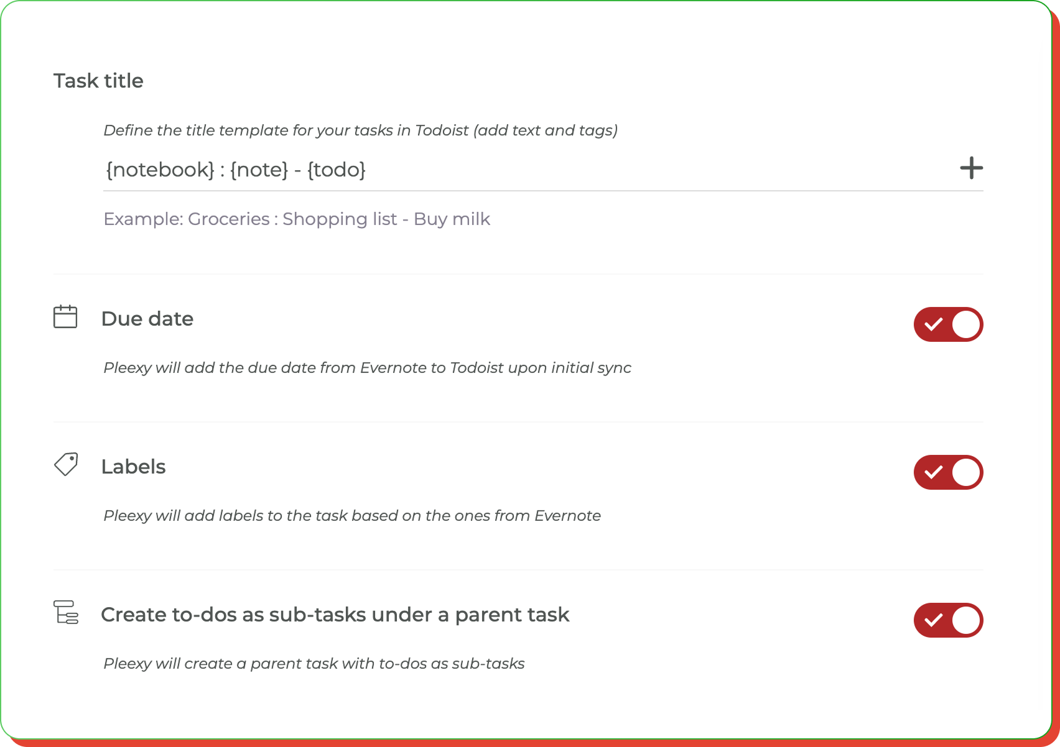Click the Due date section label
Image resolution: width=1060 pixels, height=747 pixels.
[x=147, y=318]
